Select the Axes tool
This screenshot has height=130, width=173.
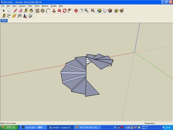tap(25, 16)
